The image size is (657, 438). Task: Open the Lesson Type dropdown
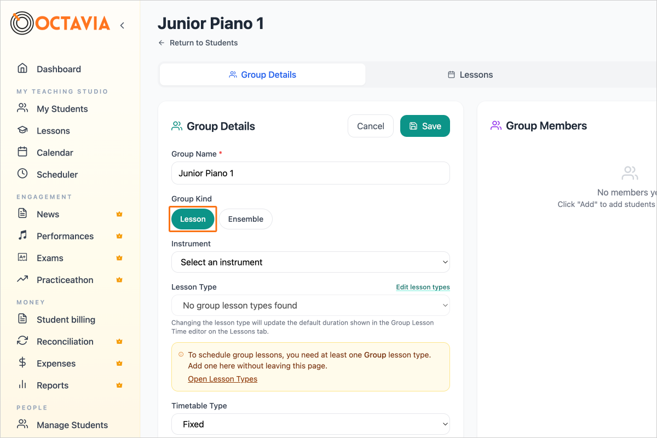pyautogui.click(x=310, y=306)
